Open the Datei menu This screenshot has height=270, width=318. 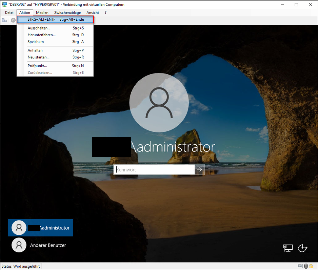(x=9, y=13)
